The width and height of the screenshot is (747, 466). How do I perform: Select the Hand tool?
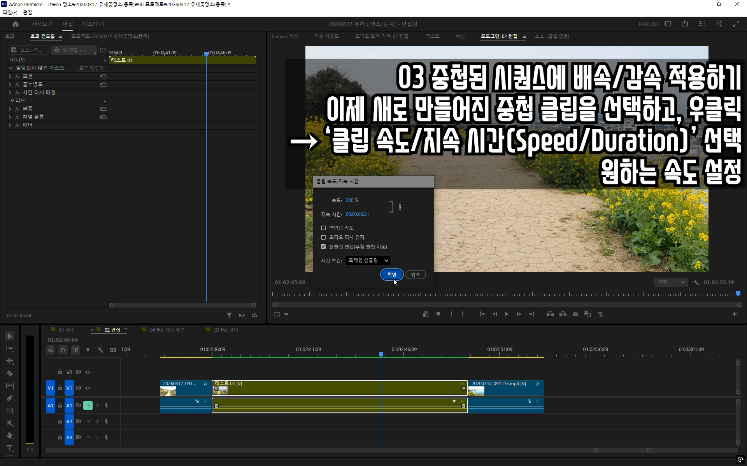click(x=10, y=435)
